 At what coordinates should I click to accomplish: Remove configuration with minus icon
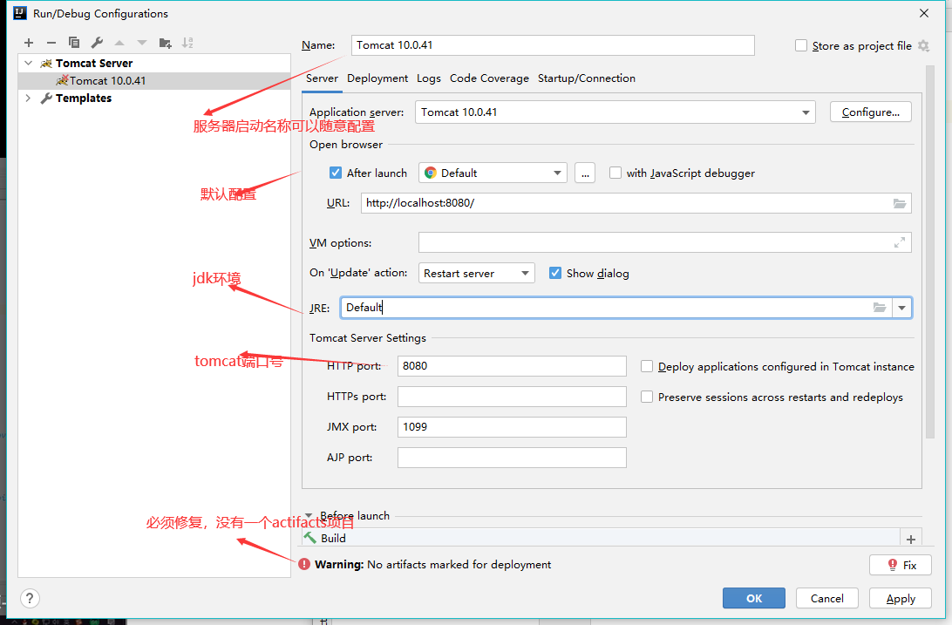51,43
